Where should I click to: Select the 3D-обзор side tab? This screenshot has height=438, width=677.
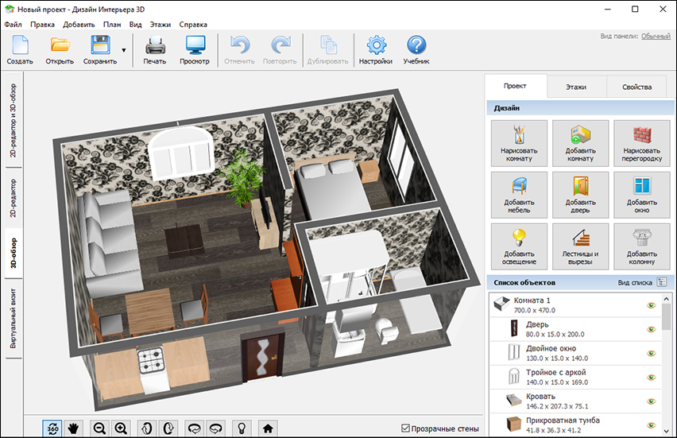14,253
